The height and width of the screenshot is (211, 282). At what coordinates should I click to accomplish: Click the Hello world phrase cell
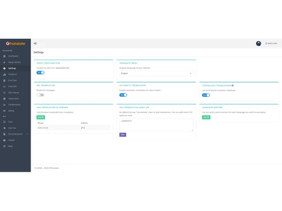pos(43,128)
